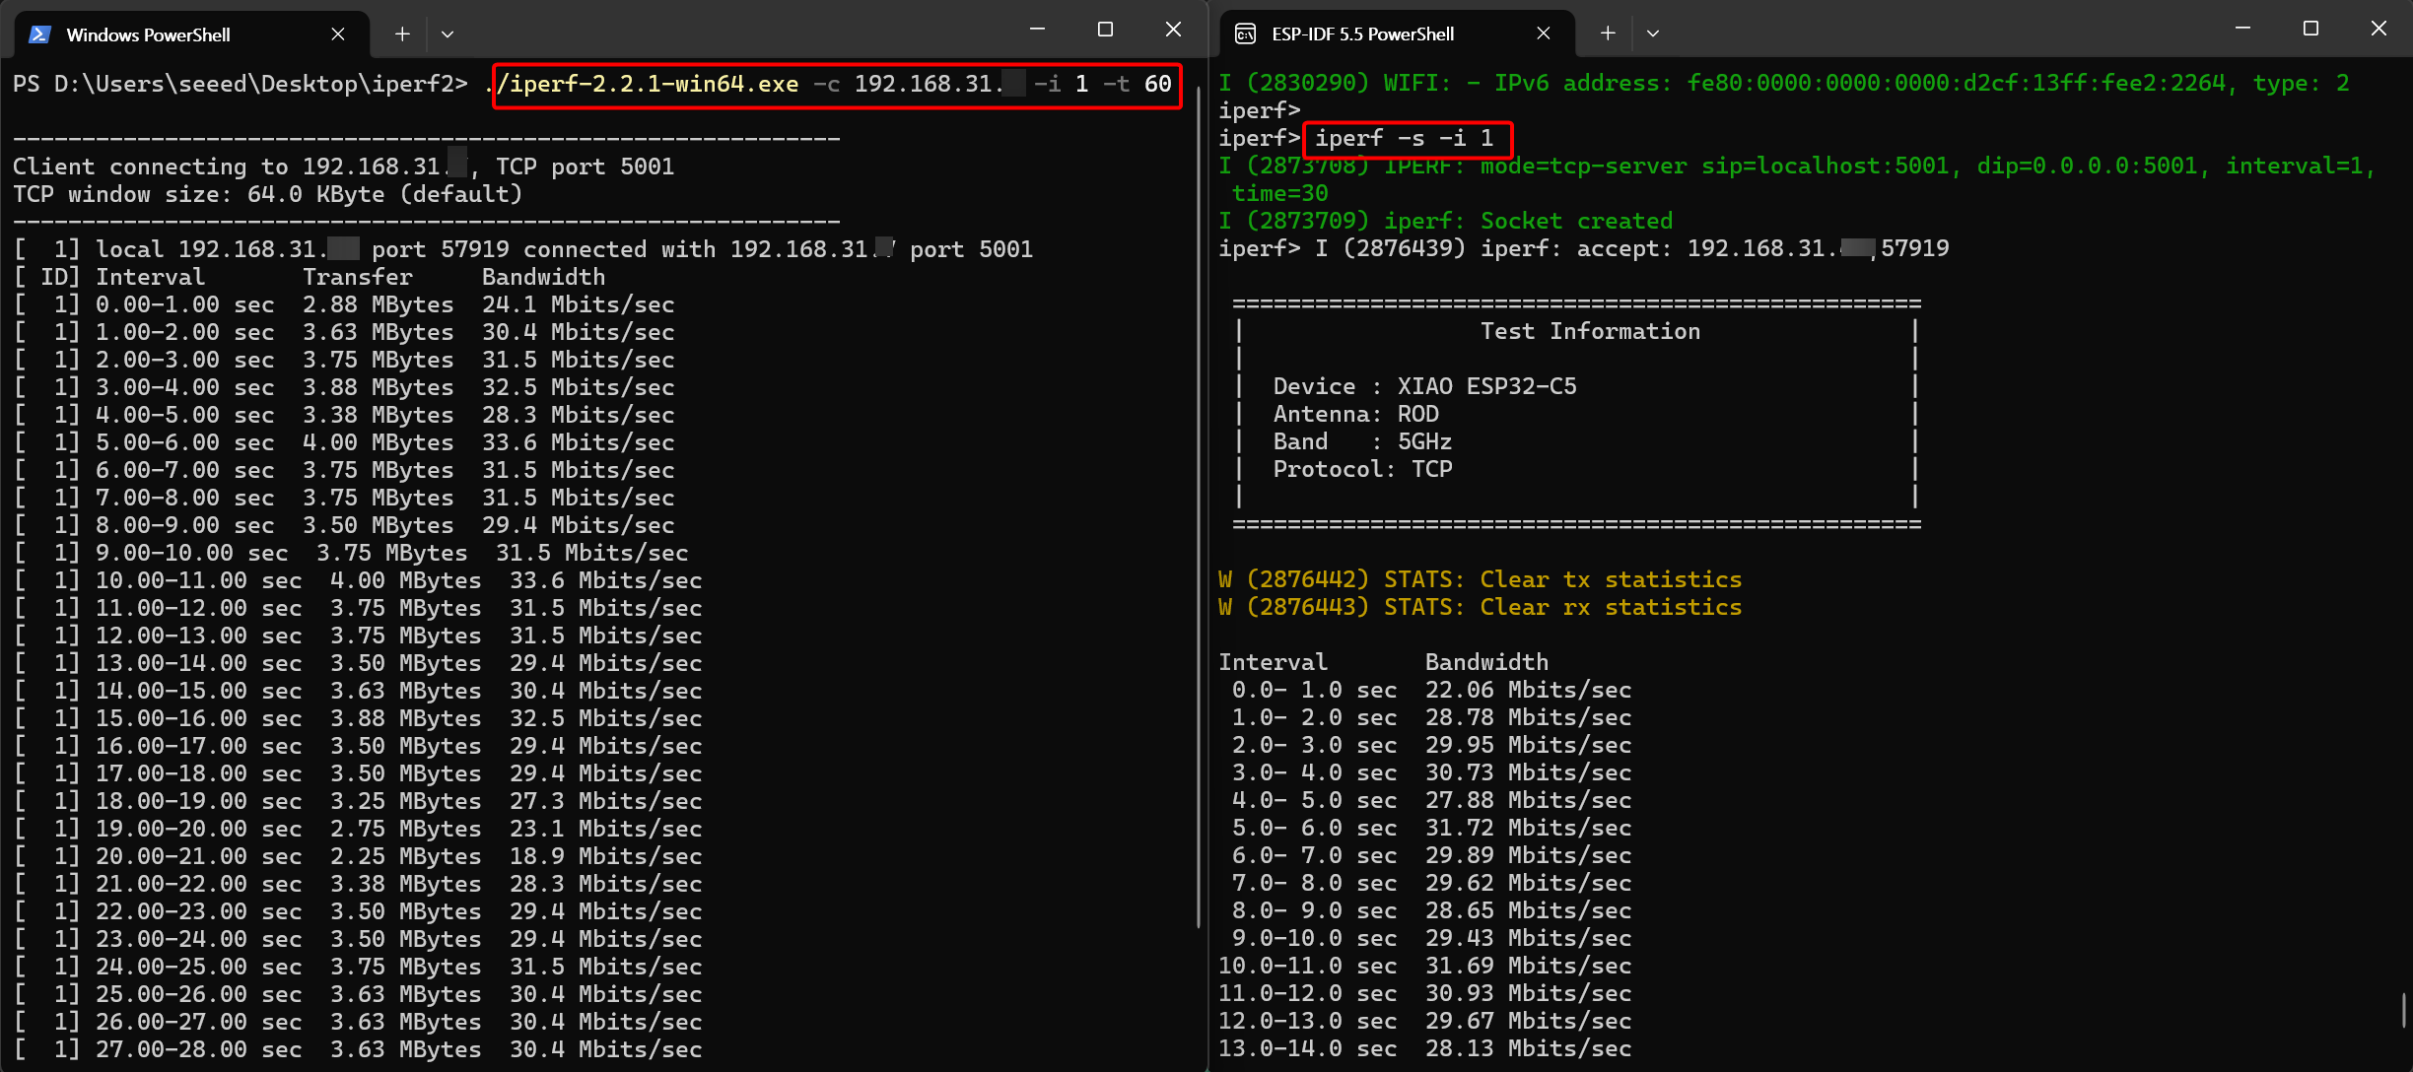Maximize the Windows PowerShell window
2413x1072 pixels.
tap(1105, 30)
